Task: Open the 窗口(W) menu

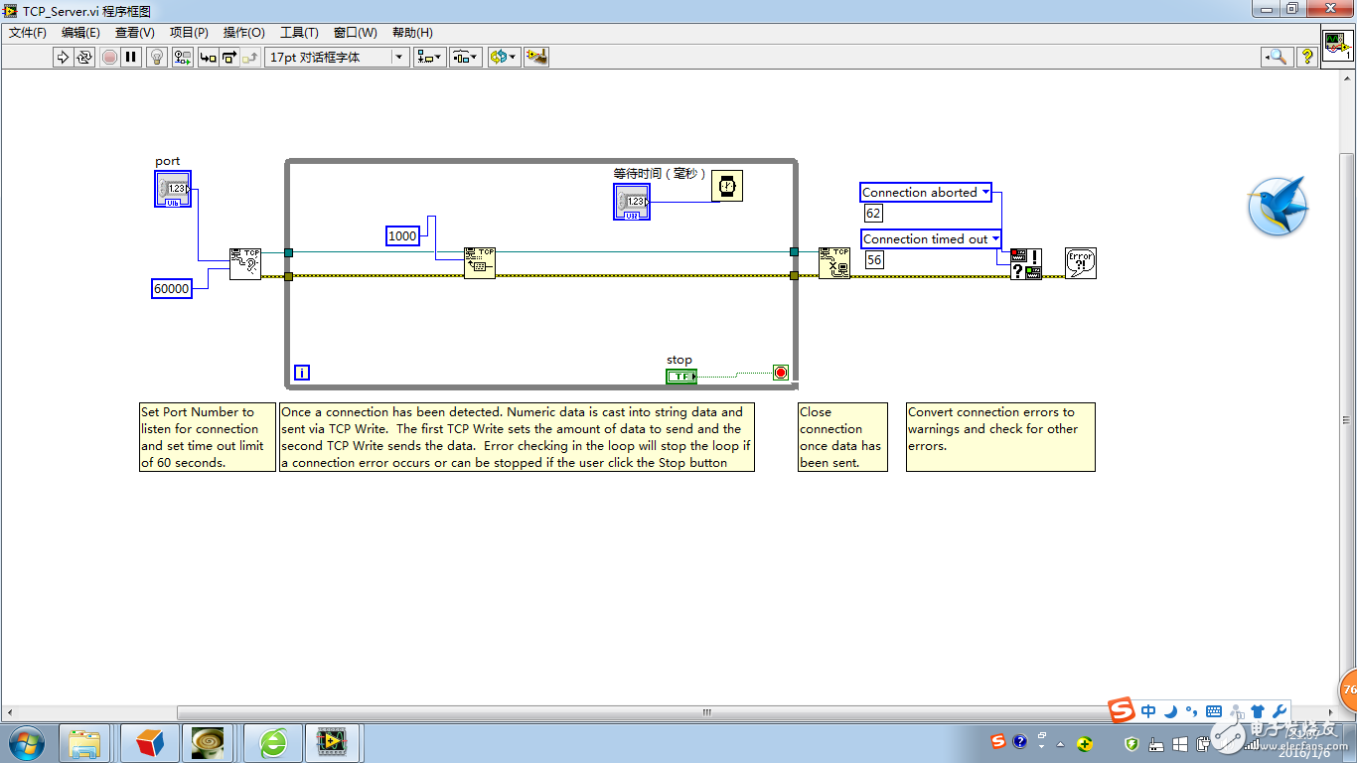Action: point(356,33)
